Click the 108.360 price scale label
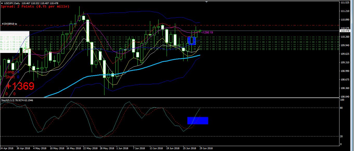 345,88
